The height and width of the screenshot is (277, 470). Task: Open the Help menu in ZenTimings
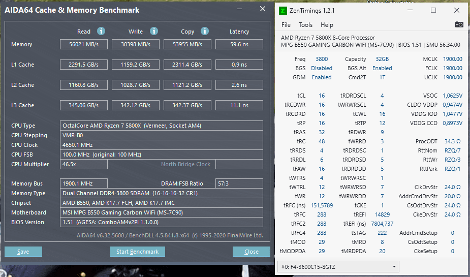[x=327, y=25]
